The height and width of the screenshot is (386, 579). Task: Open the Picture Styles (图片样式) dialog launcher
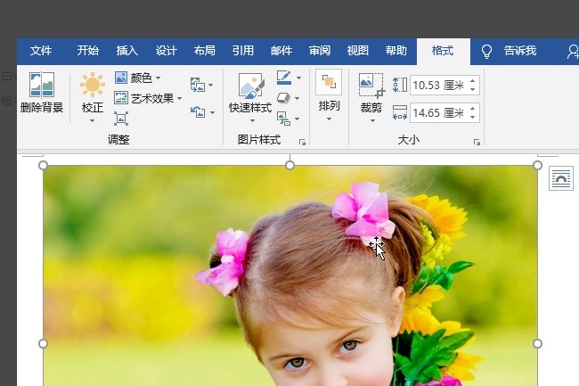[303, 143]
